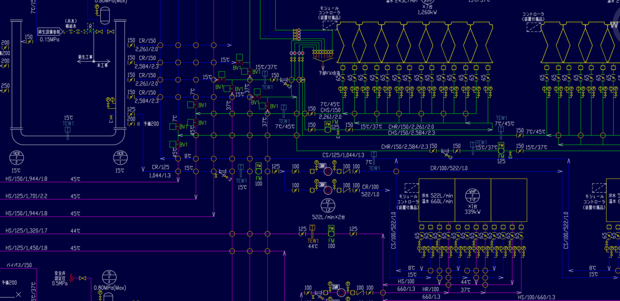Screen dimensions: 620x301
Task: Select the FM 125 meter below CHS/150 label
Action: point(328,126)
